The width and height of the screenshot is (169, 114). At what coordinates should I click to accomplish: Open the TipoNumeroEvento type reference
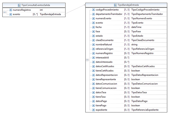click(x=142, y=18)
